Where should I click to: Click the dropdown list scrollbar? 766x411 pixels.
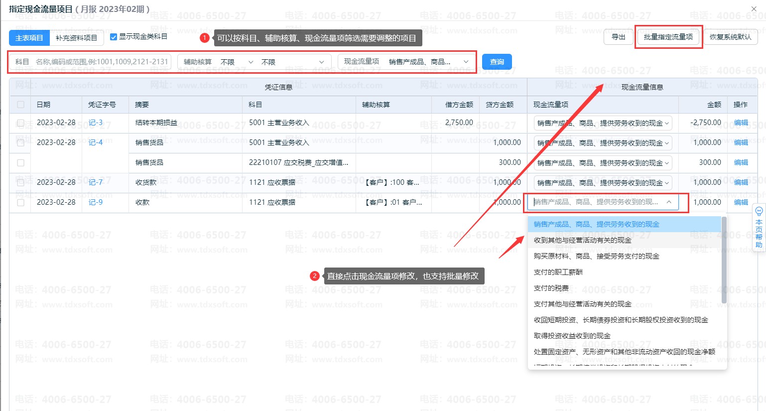[x=724, y=260]
